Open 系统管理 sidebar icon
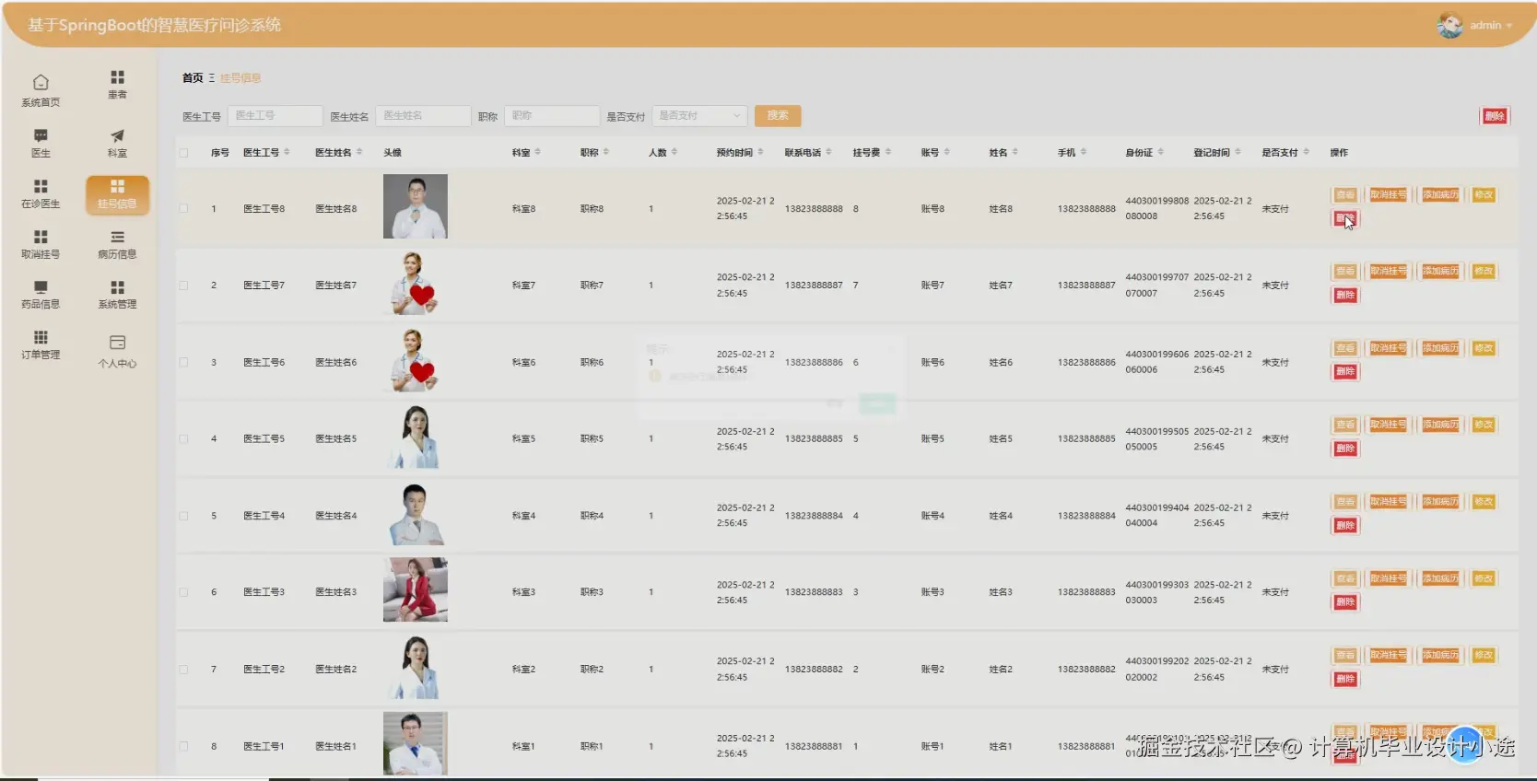This screenshot has height=781, width=1537. (117, 287)
